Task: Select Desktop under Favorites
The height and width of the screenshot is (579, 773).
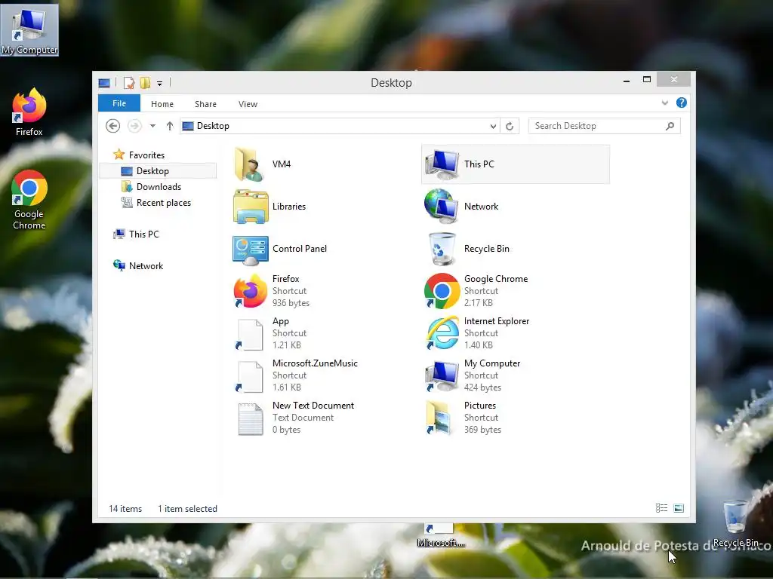Action: pos(158,171)
